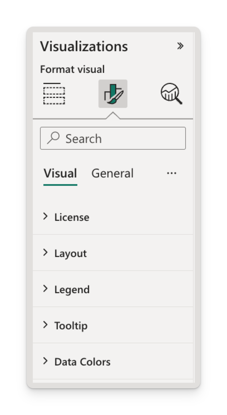Focus the Search input field

tap(113, 138)
